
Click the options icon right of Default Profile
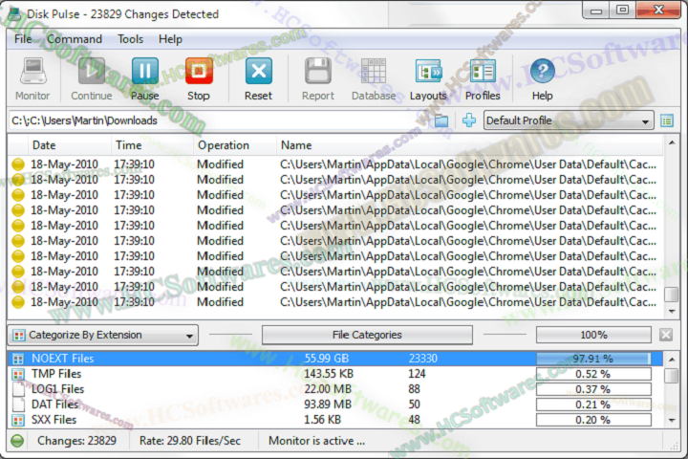point(667,120)
